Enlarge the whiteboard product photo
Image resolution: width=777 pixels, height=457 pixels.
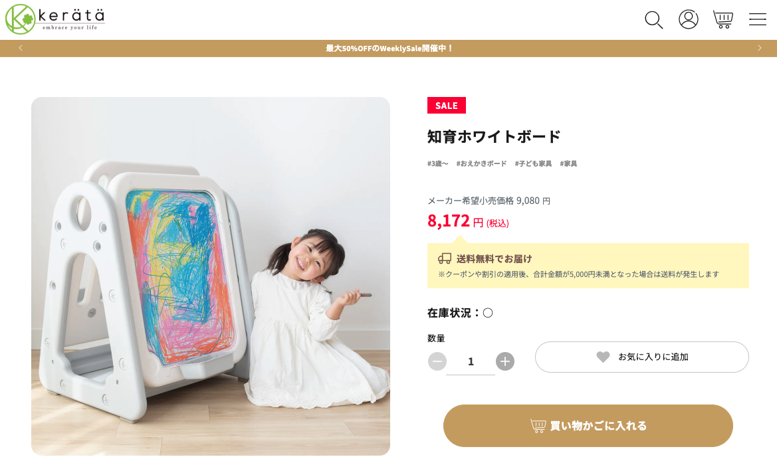pos(211,276)
